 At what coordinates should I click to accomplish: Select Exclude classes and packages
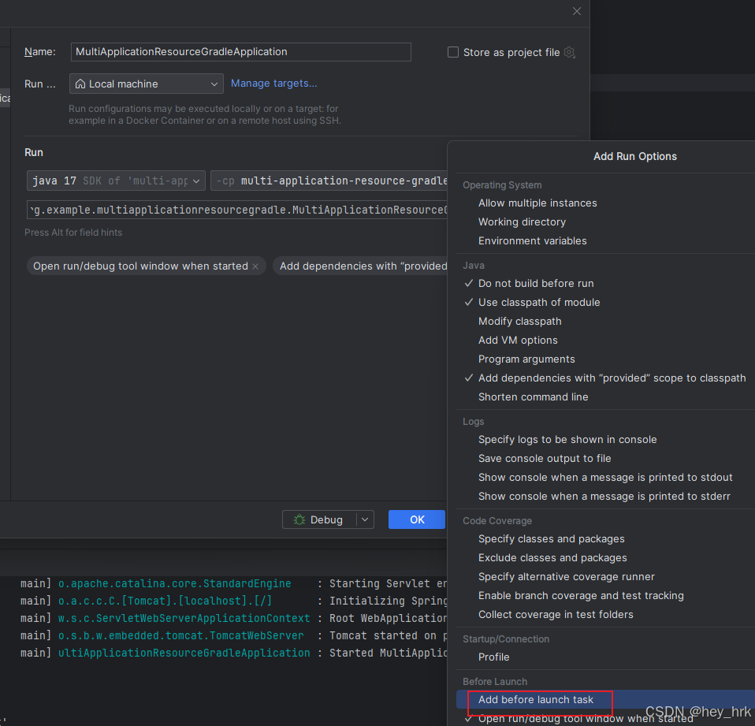pyautogui.click(x=552, y=558)
